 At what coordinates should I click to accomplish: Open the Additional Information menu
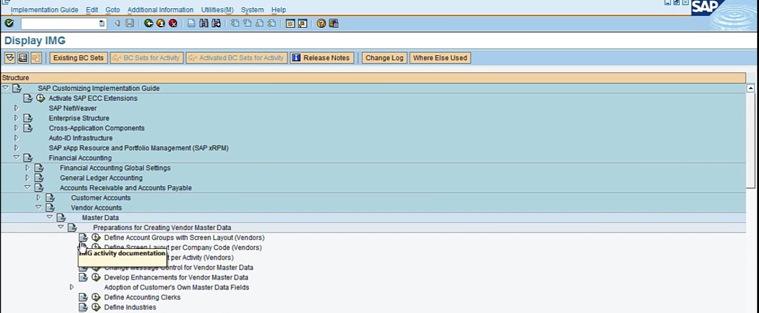coord(160,10)
